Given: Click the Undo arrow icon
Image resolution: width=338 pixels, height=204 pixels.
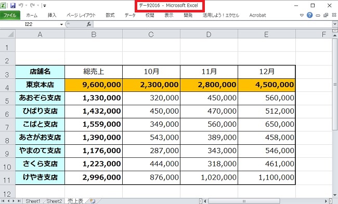Looking at the screenshot, I should 21,5.
